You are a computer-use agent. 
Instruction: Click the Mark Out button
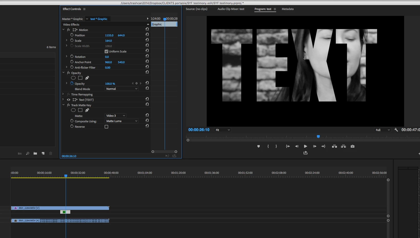click(276, 146)
